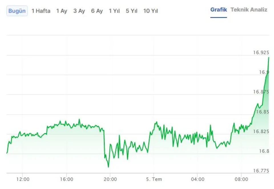The width and height of the screenshot is (274, 189).
Task: Click the 04:00 time axis label
Action: point(198,179)
